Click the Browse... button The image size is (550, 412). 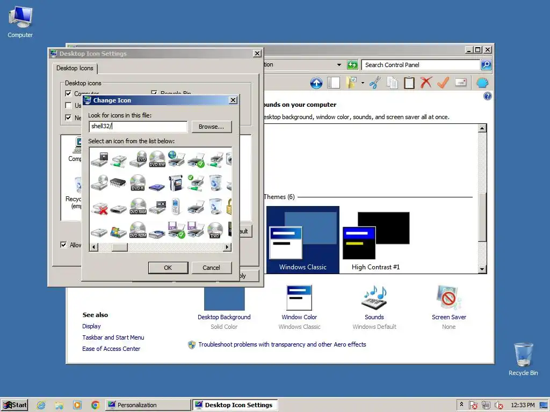click(212, 127)
